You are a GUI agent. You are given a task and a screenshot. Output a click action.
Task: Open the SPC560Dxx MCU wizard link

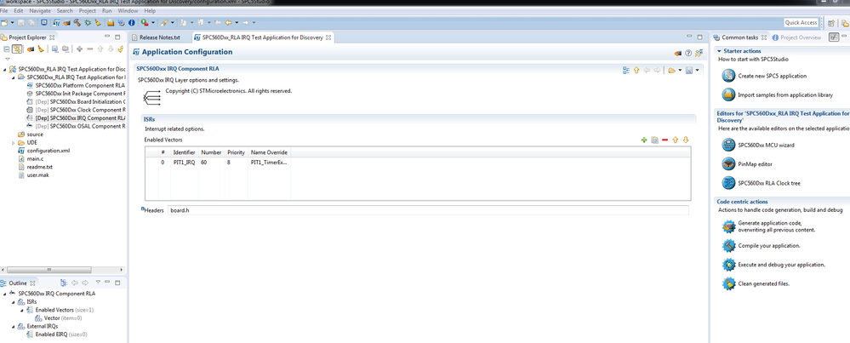[x=767, y=146]
